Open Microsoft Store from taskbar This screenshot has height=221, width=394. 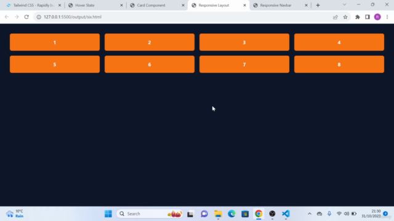point(245,214)
